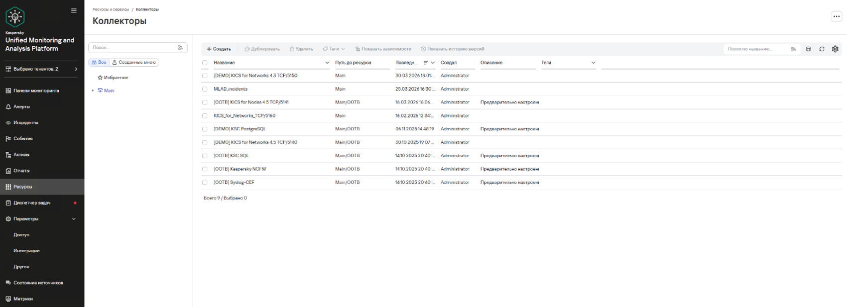847x307 pixels.
Task: Show version history (Показать историю версий)
Action: 452,49
